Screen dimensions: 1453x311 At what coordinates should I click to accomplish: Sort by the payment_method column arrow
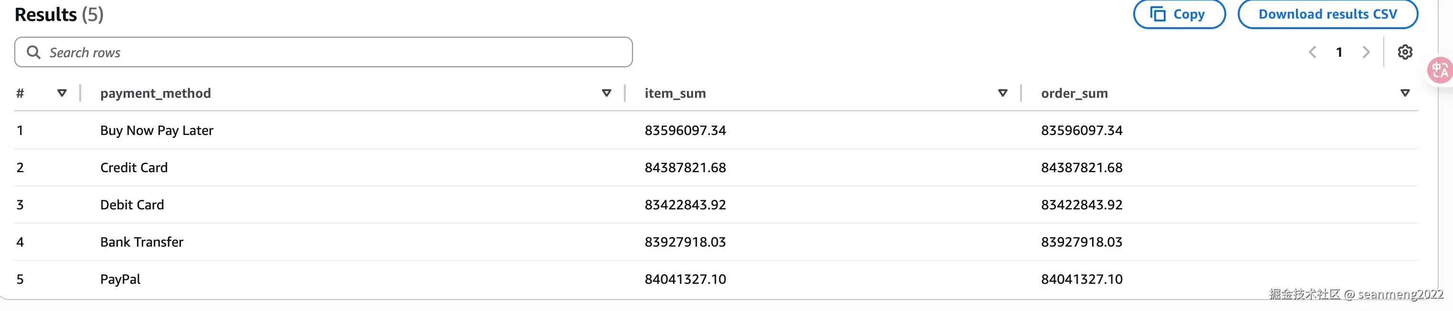[606, 93]
